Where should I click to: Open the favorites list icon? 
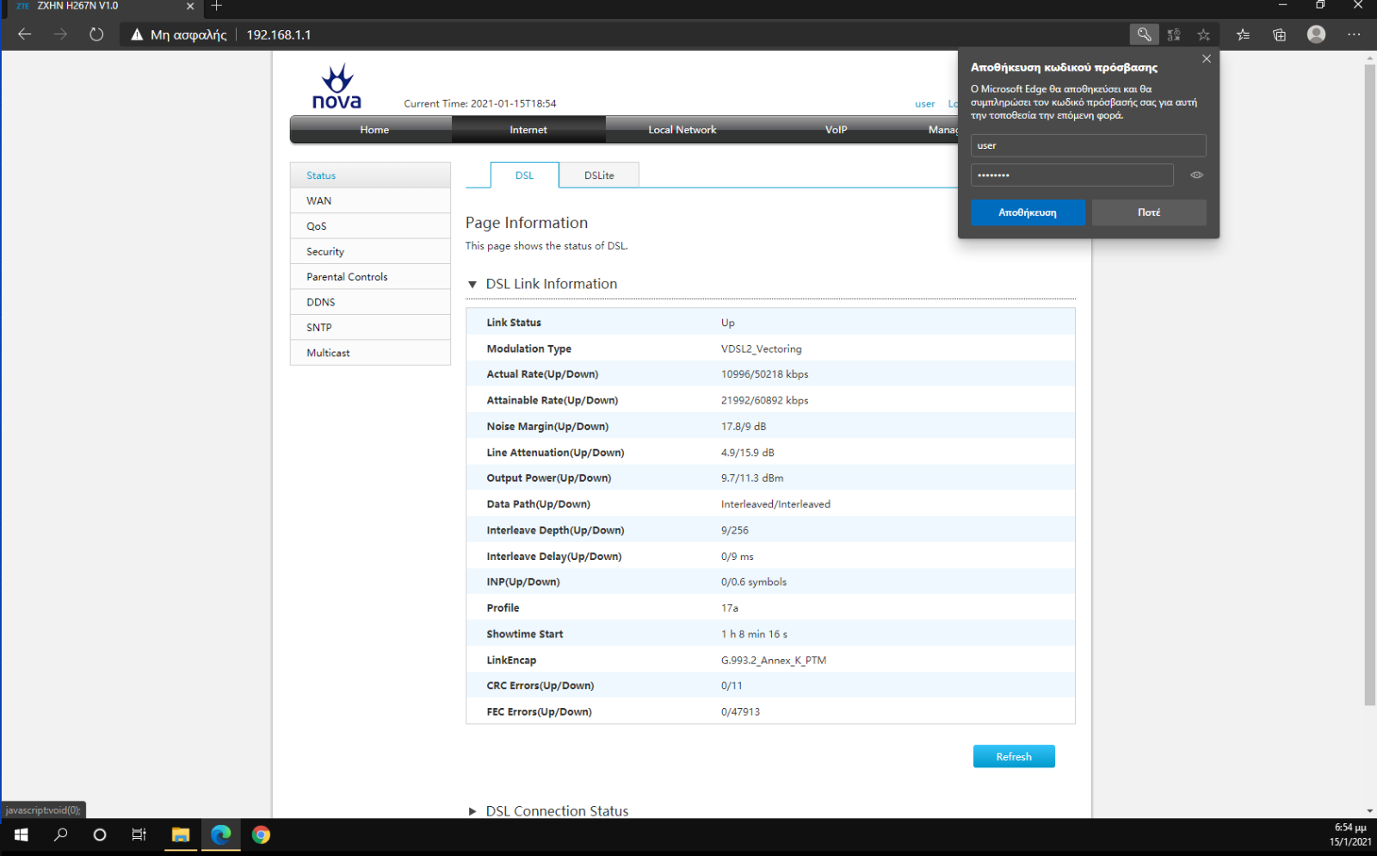(1244, 34)
